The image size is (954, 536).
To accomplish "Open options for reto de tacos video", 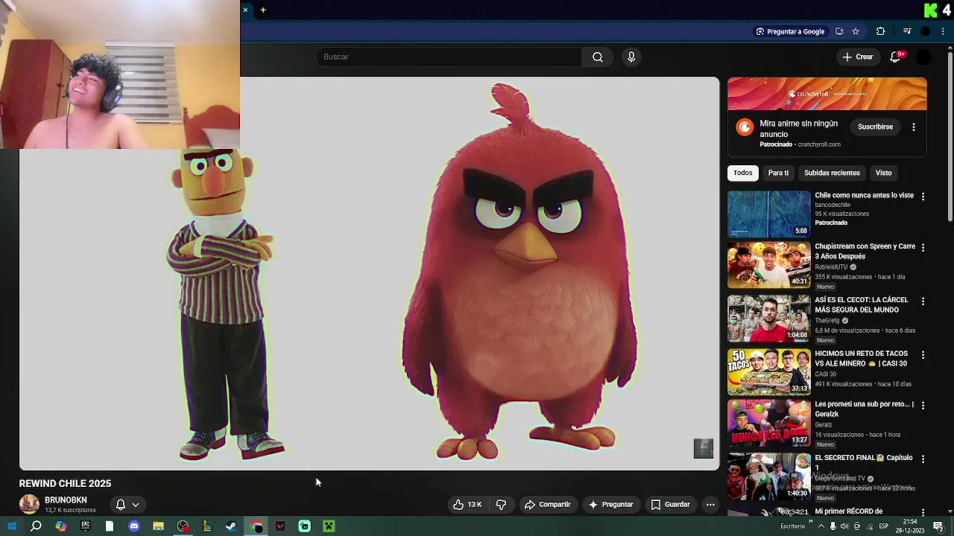I will pyautogui.click(x=923, y=354).
